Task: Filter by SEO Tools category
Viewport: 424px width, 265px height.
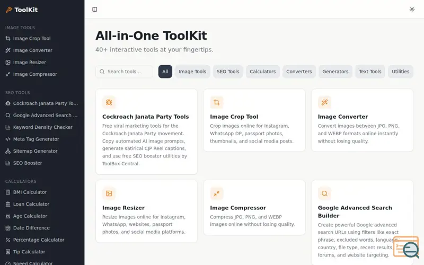Action: [x=228, y=72]
